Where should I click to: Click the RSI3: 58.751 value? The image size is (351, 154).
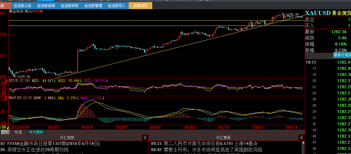(95, 81)
